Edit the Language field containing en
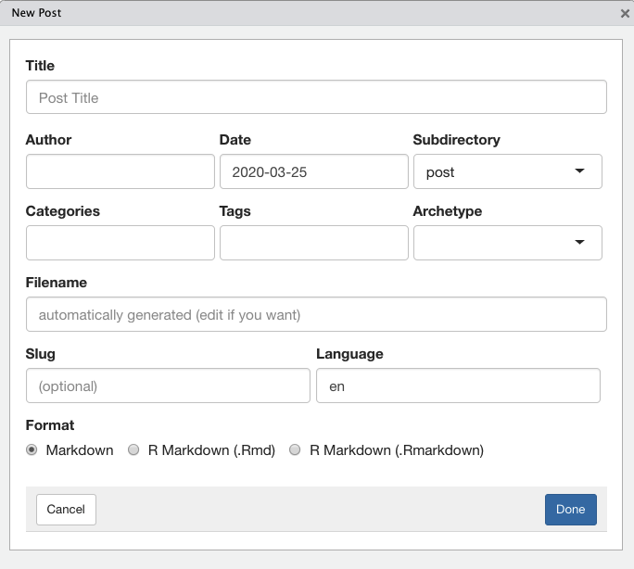634x569 pixels. click(458, 386)
